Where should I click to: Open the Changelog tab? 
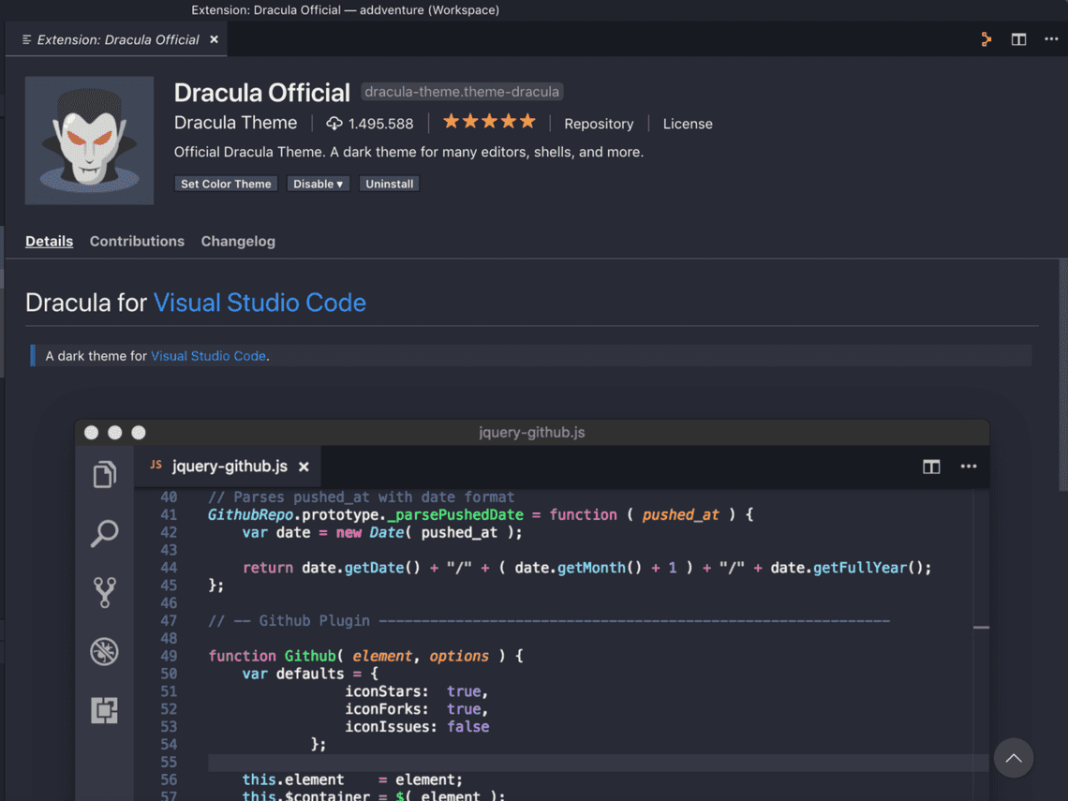[238, 241]
